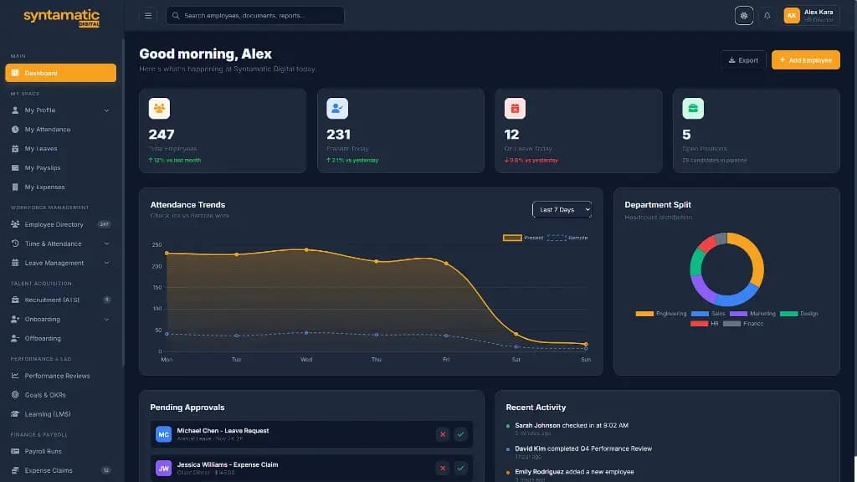Open the settings gear in top bar
Viewport: 857px width, 482px height.
pyautogui.click(x=744, y=16)
